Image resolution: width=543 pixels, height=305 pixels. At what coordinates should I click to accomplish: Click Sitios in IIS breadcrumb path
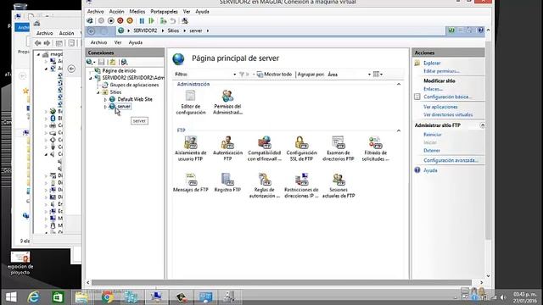(x=173, y=30)
